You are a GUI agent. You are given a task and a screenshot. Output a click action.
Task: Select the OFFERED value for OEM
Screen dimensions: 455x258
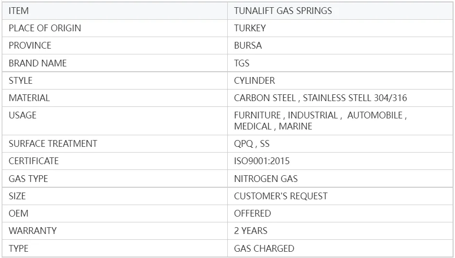click(252, 213)
